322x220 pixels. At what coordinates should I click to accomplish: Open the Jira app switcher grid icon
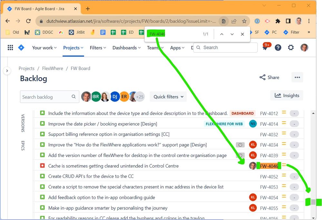coord(10,48)
